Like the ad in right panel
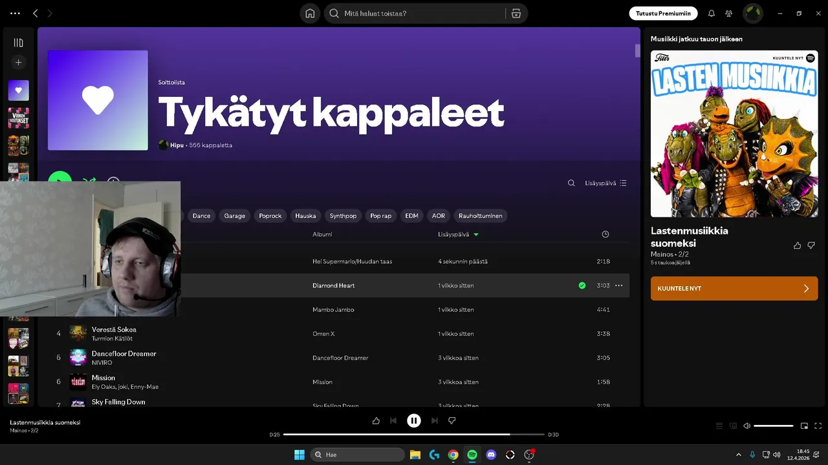Image resolution: width=828 pixels, height=465 pixels. 797,245
